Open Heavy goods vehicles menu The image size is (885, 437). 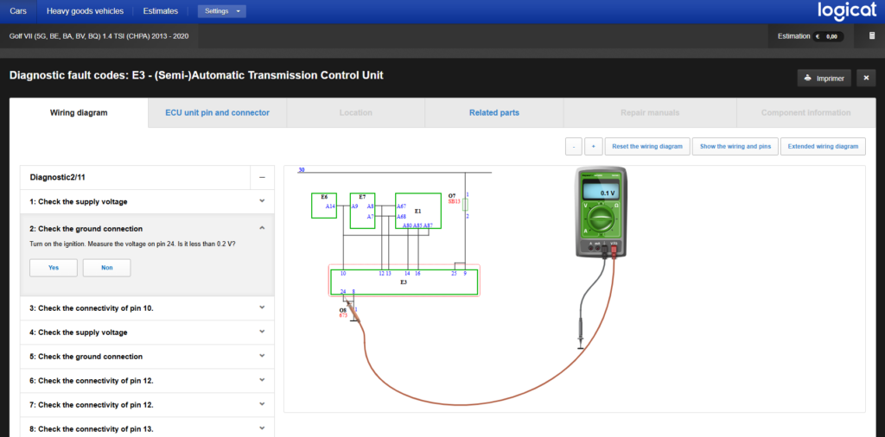coord(86,11)
